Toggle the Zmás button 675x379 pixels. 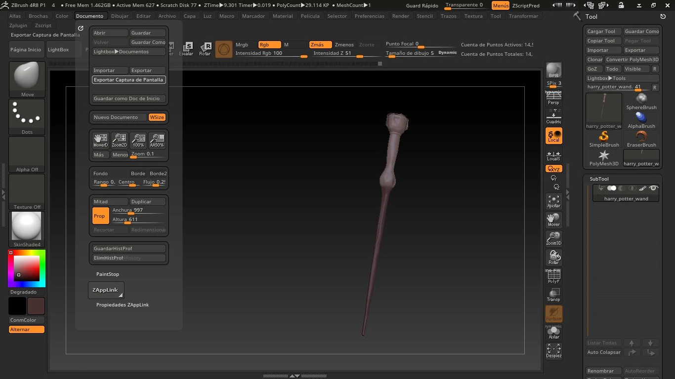tap(321, 44)
